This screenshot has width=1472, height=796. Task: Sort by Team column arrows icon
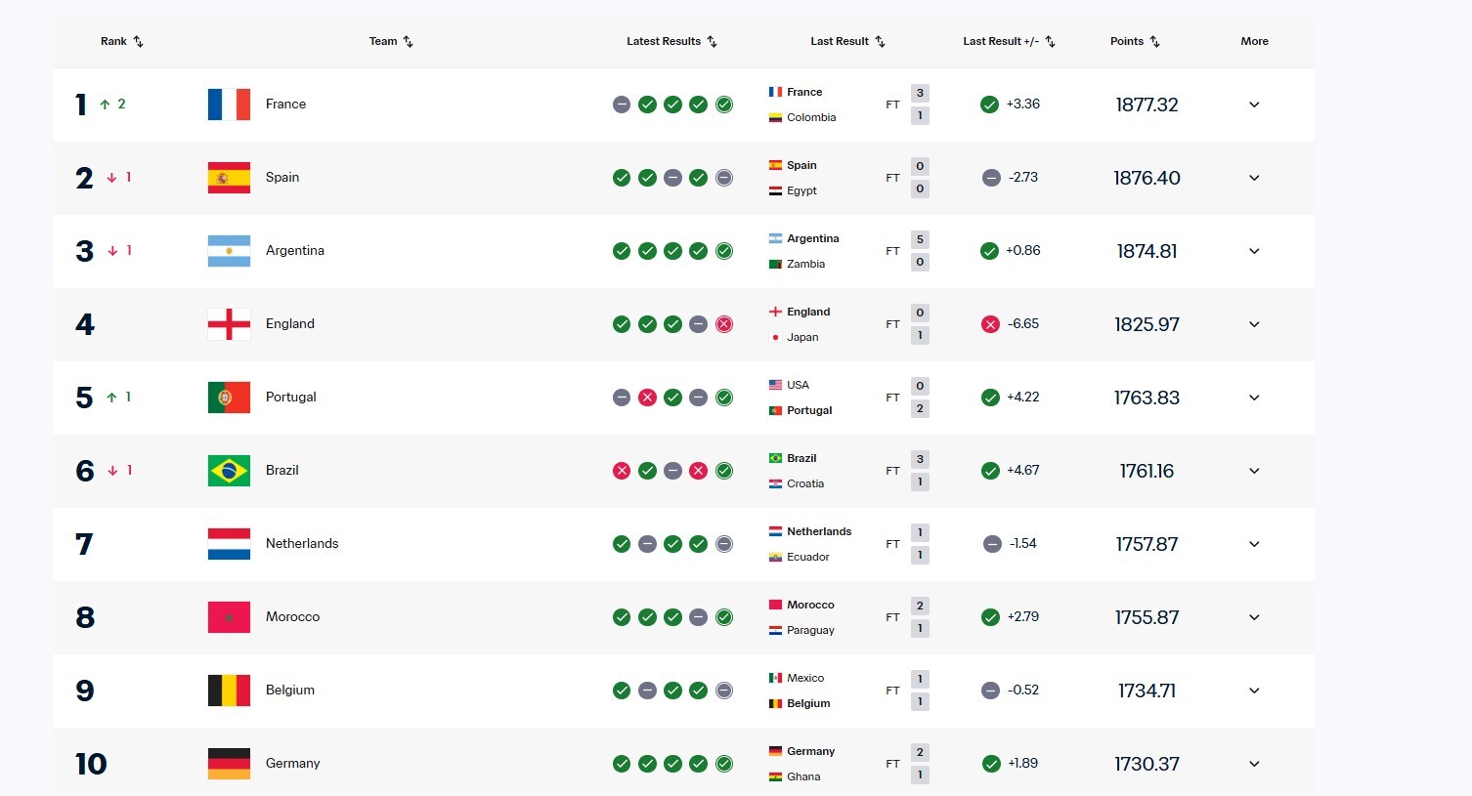[x=409, y=41]
